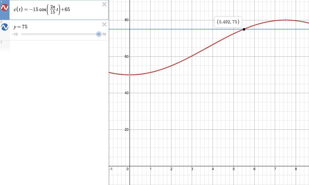The image size is (309, 185).
Task: Click the origin of the graph axes
Action: pyautogui.click(x=130, y=166)
